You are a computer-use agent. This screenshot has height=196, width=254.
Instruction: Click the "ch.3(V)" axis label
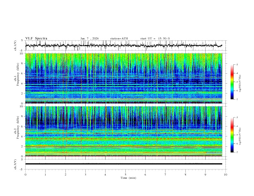click(15, 164)
